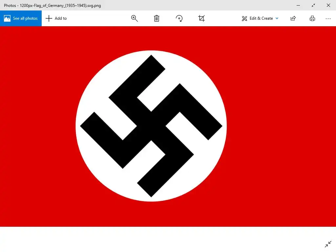This screenshot has width=336, height=252.
Task: Click the Share icon
Action: click(x=293, y=18)
